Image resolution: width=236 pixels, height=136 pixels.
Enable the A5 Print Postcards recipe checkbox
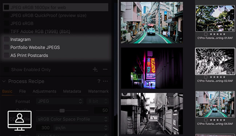pyautogui.click(x=6, y=55)
